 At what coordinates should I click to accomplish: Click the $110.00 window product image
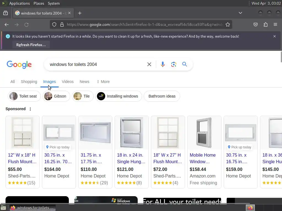click(95, 133)
